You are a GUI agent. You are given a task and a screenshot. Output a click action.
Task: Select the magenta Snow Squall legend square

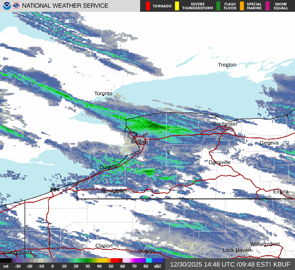(x=267, y=6)
